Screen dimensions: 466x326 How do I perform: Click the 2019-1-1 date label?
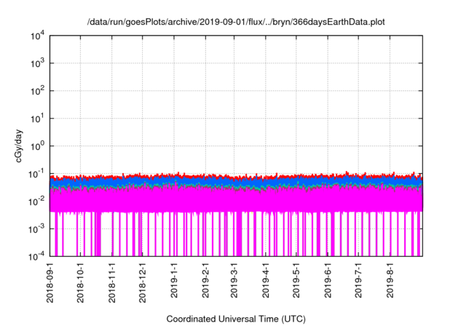tap(174, 279)
